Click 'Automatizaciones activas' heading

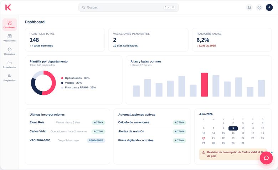[x=137, y=115]
